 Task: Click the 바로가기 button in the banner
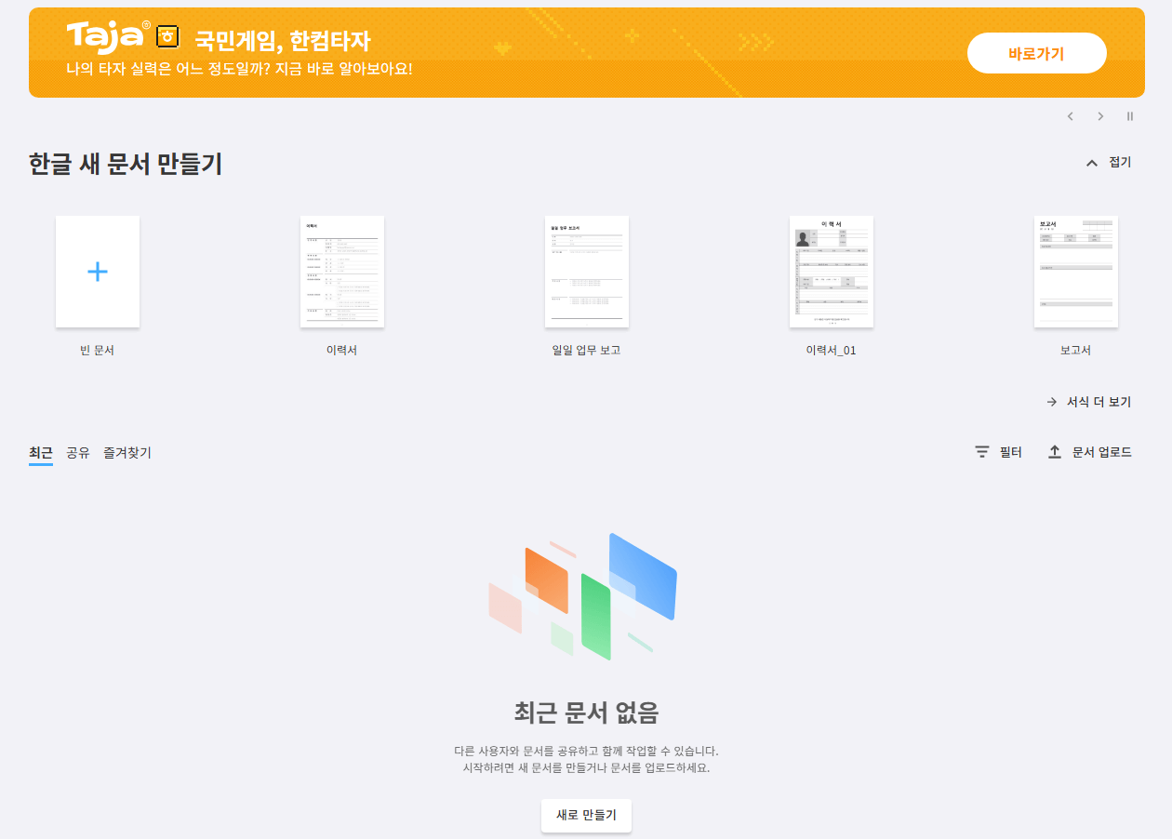coord(1036,53)
